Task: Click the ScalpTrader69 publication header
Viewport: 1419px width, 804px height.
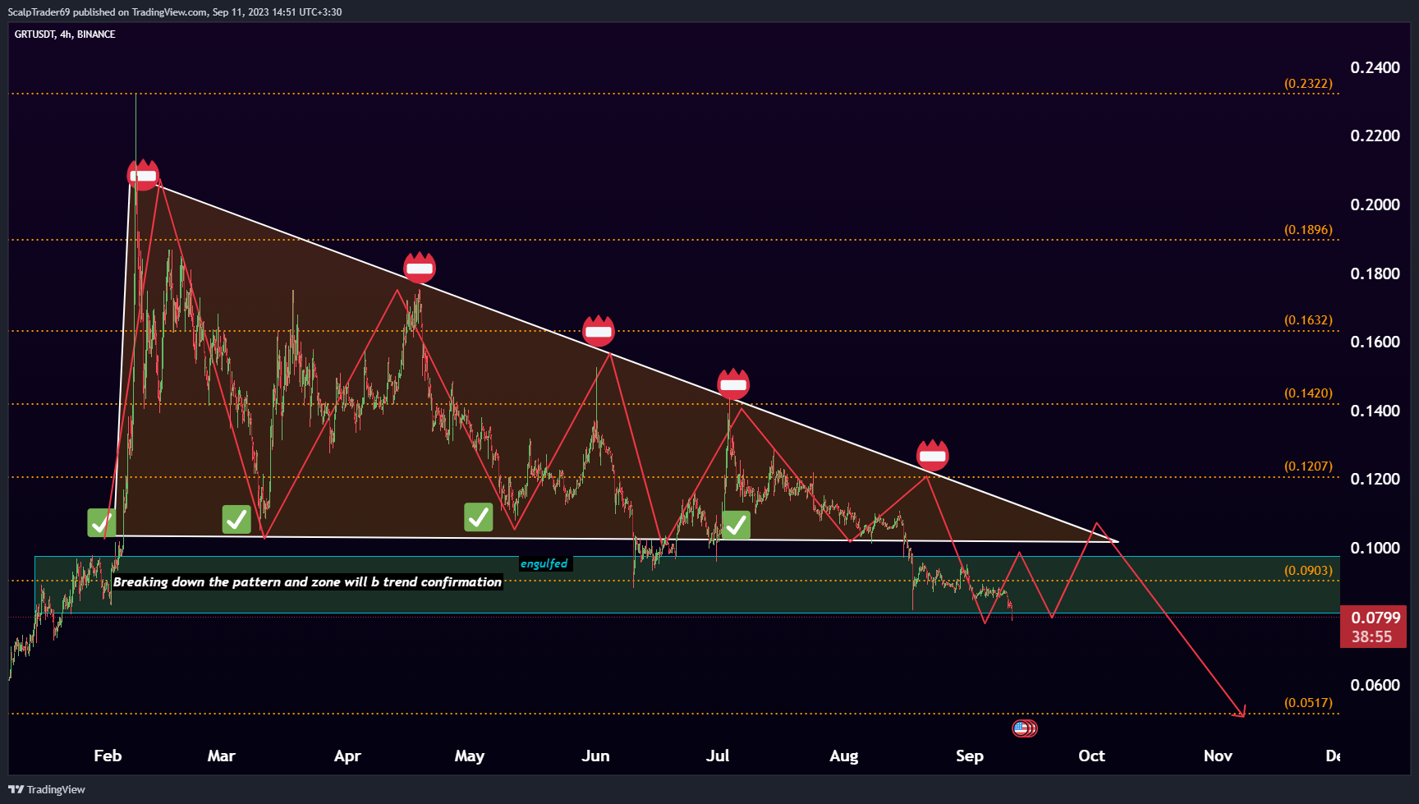Action: pyautogui.click(x=175, y=12)
